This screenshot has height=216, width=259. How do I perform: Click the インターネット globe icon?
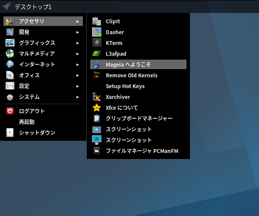[10, 64]
